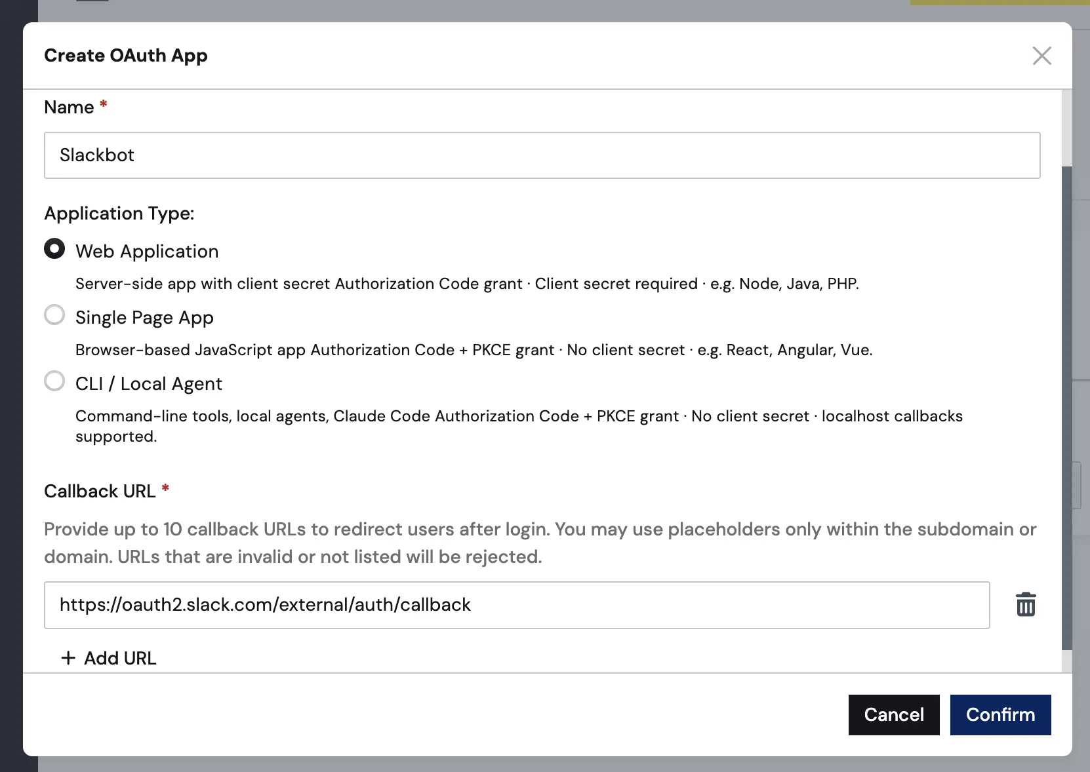Click the Single Page App browser-based description
Screen dimensions: 1090x772
(x=474, y=350)
